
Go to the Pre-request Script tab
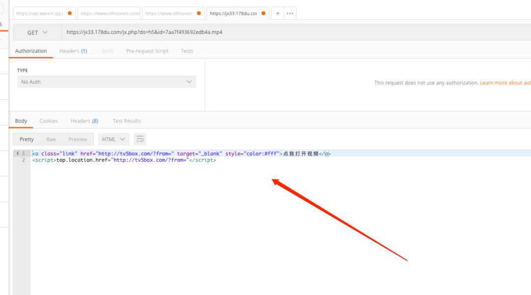(x=147, y=51)
